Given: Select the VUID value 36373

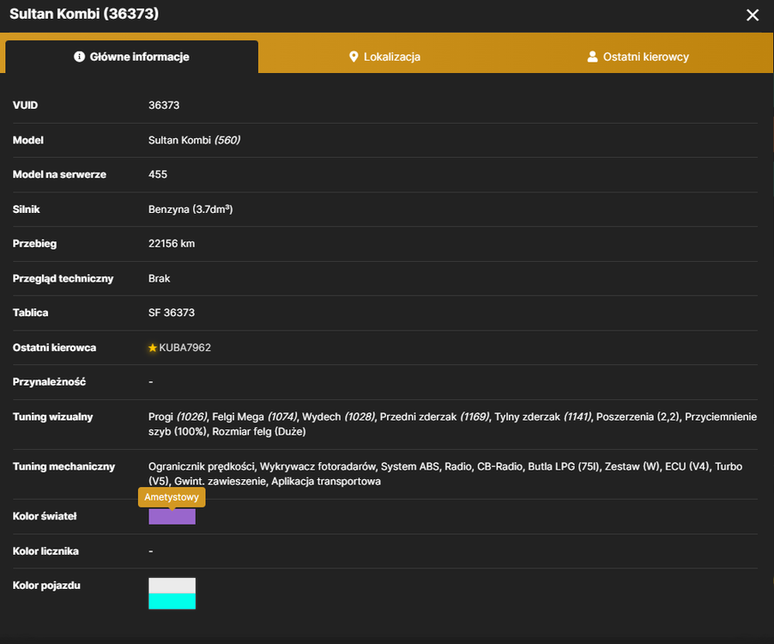Looking at the screenshot, I should point(164,106).
